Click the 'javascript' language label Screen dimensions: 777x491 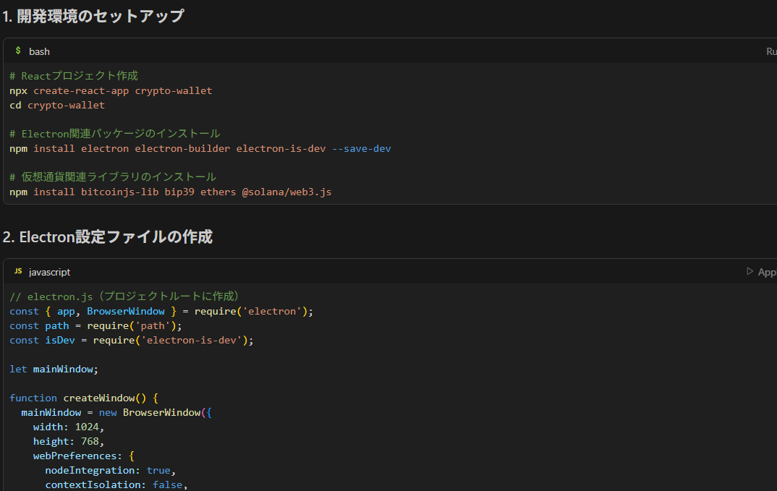click(x=49, y=272)
